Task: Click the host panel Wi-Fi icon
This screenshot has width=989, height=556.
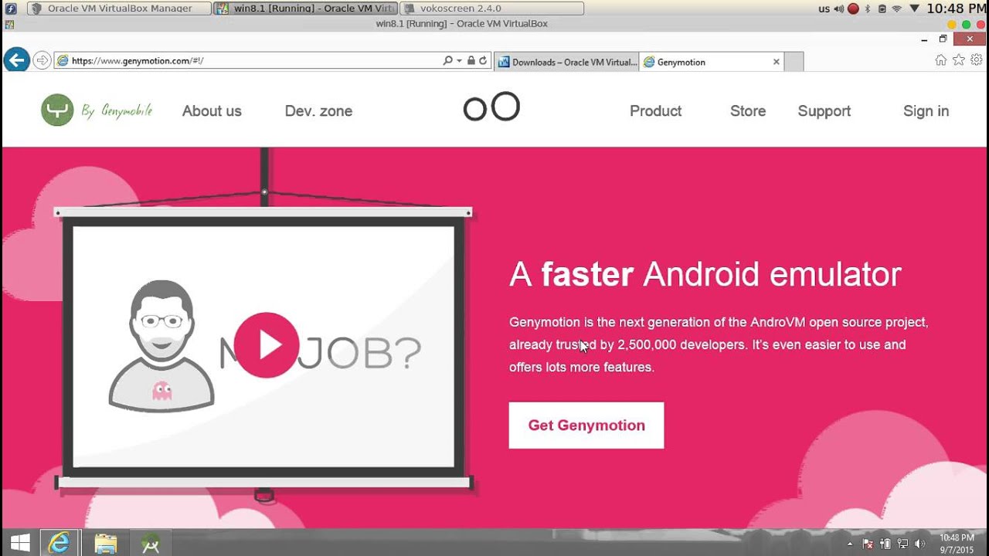Action: (x=897, y=8)
